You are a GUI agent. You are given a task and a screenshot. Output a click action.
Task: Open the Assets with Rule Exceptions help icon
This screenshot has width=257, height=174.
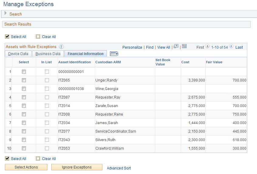61,47
